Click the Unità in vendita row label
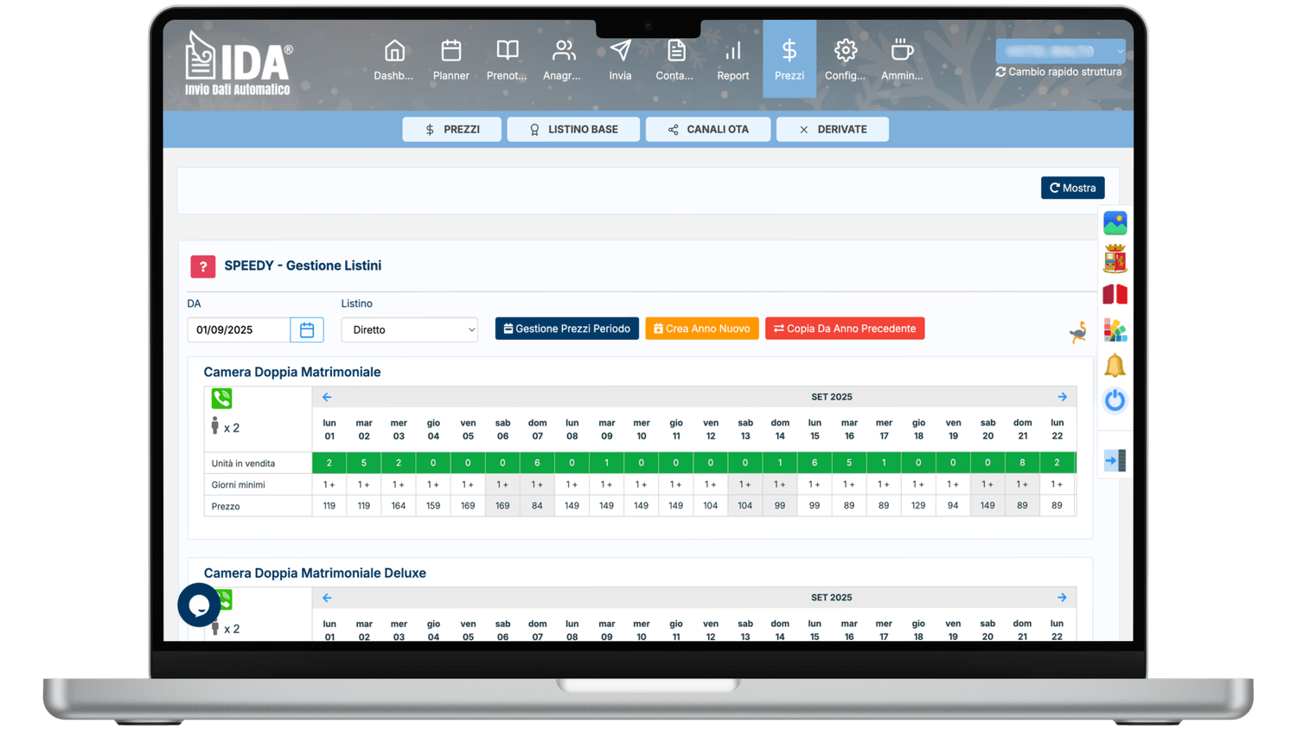The image size is (1297, 730). (x=243, y=464)
